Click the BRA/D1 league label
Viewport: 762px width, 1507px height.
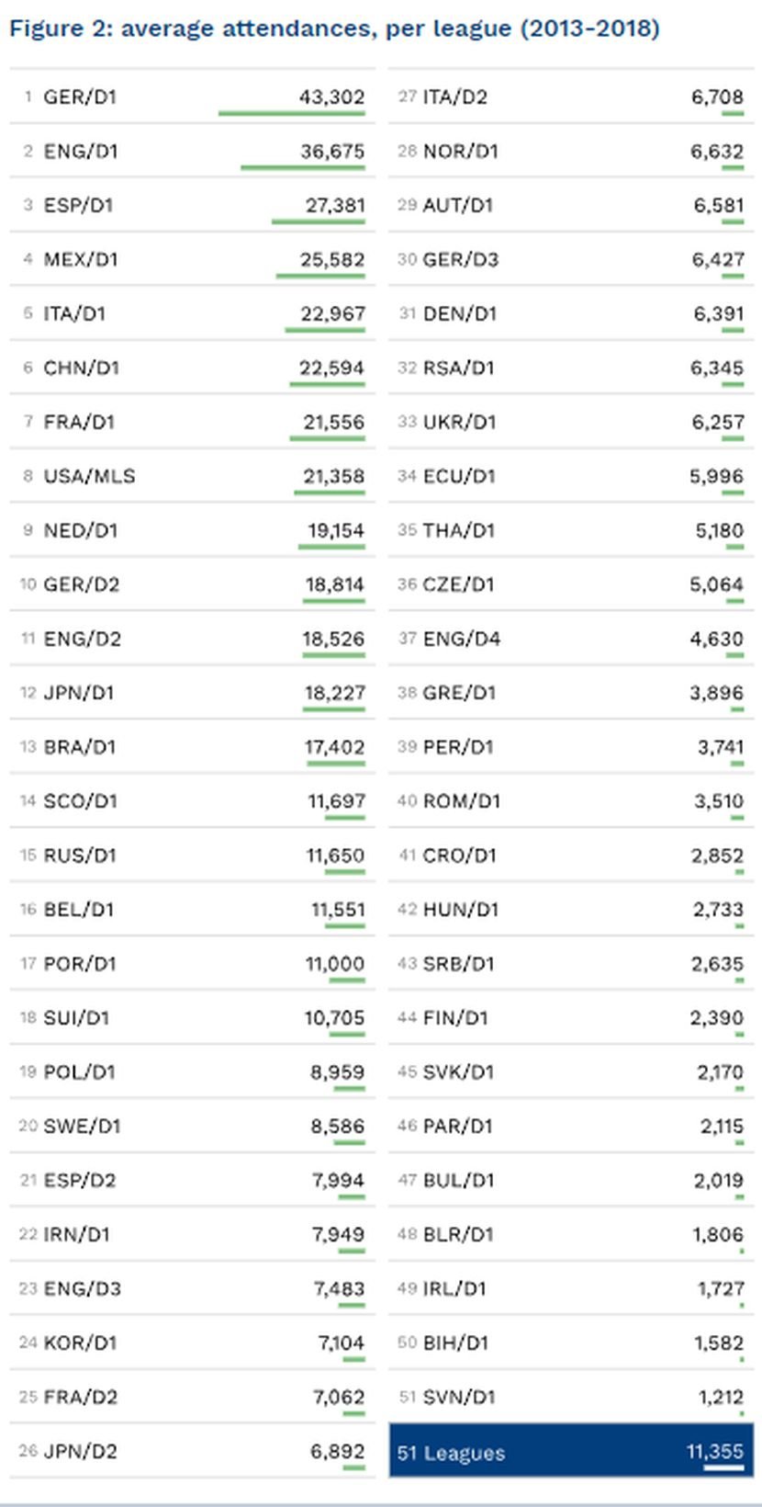tap(80, 747)
